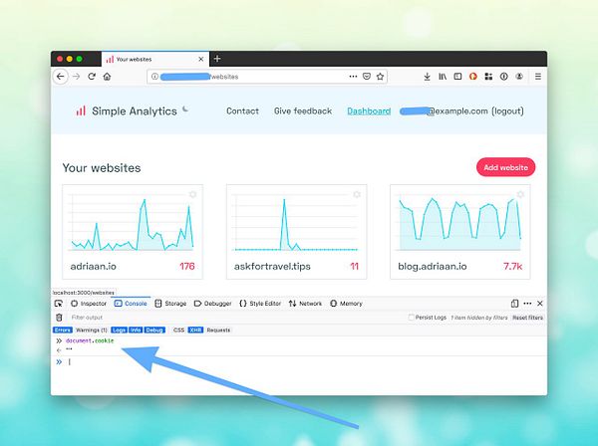Clear console output with trash icon
Screen dimensions: 598x446
59,318
